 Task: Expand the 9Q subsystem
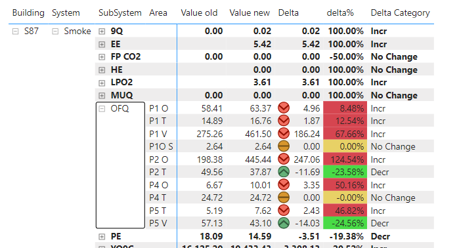pos(102,31)
